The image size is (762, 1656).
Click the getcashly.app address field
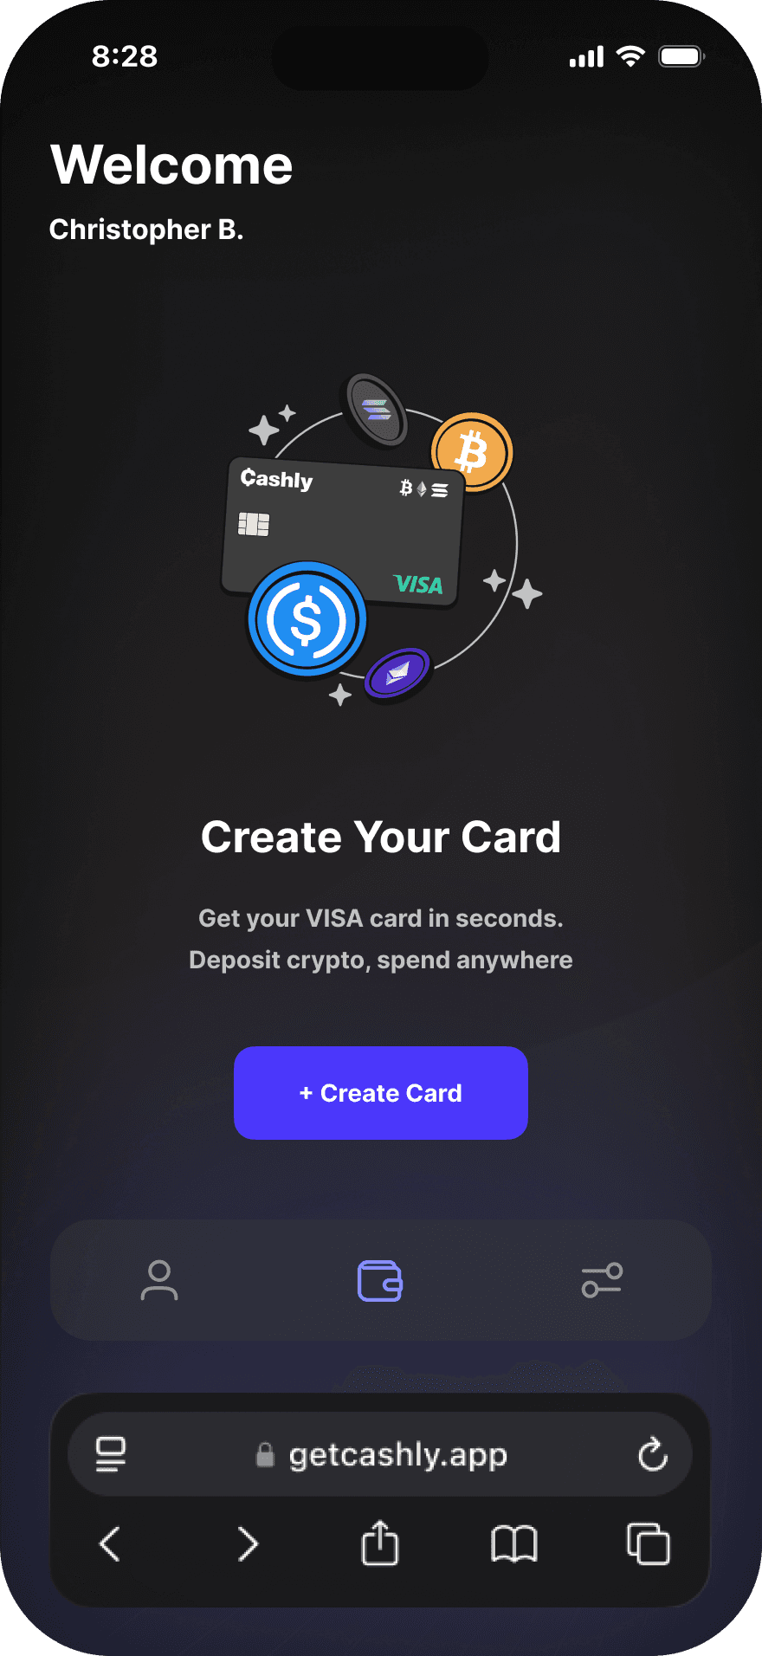click(x=380, y=1454)
